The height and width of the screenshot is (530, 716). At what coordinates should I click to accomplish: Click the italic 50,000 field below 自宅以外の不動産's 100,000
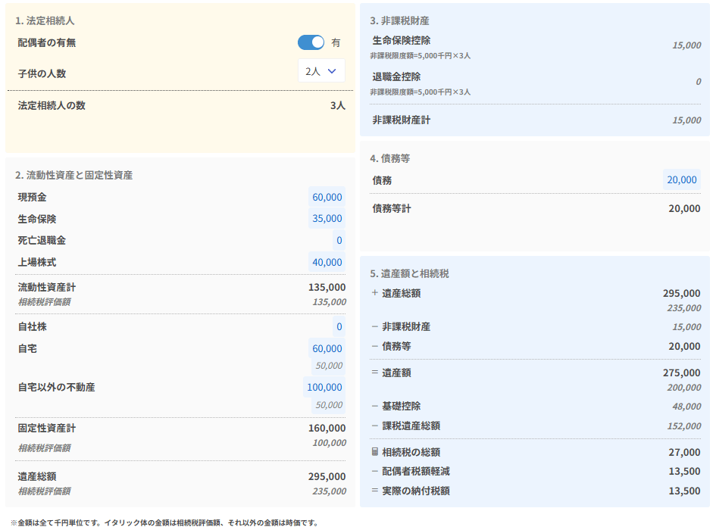pos(329,405)
